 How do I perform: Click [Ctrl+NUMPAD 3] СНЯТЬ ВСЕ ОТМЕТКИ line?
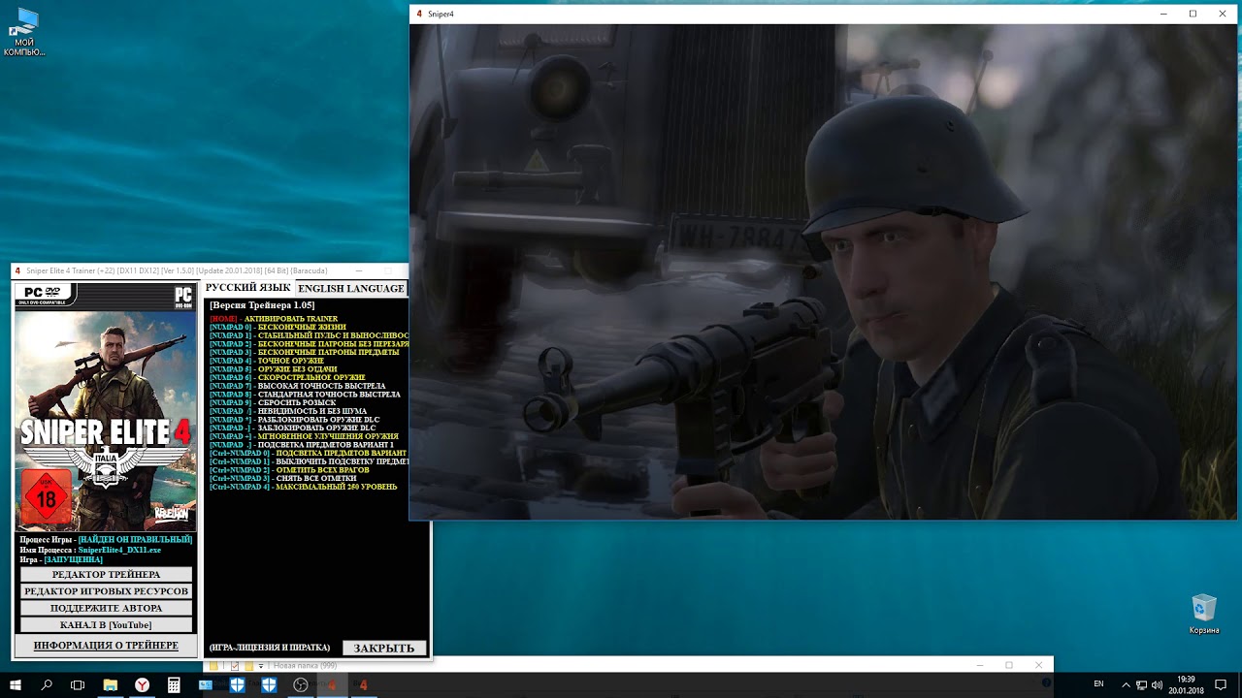[x=282, y=478]
